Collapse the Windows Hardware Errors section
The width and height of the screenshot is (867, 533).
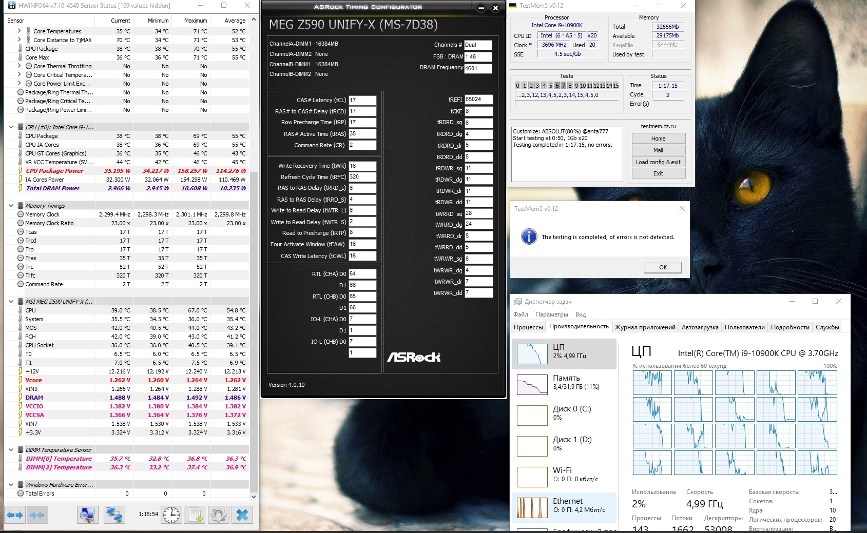click(11, 485)
